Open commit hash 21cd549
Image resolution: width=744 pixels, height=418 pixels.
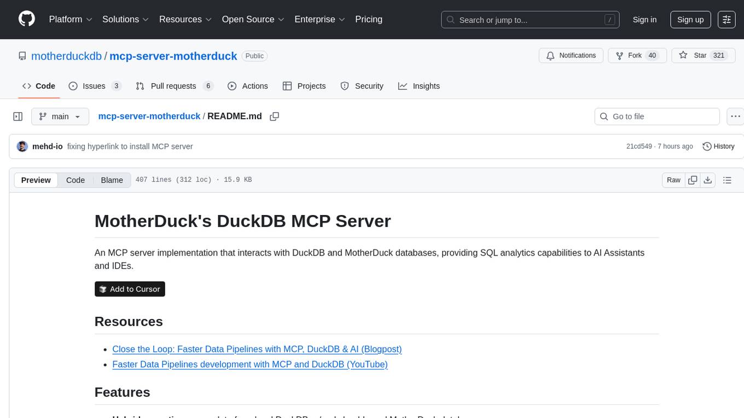tap(639, 147)
